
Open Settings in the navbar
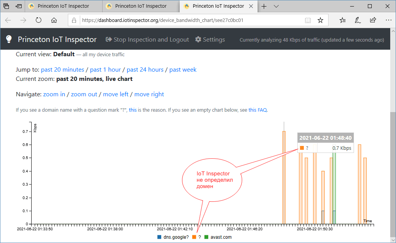[x=210, y=40]
